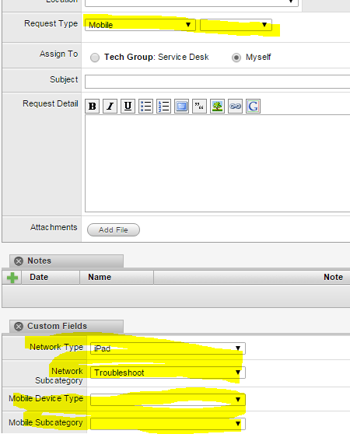The height and width of the screenshot is (434, 350).
Task: Click into the Subject input field
Action: pyautogui.click(x=218, y=82)
